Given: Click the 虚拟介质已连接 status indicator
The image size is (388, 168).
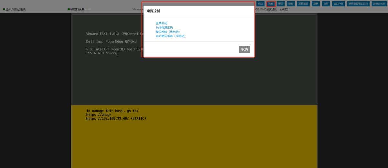Looking at the screenshot, I should tap(14, 9).
